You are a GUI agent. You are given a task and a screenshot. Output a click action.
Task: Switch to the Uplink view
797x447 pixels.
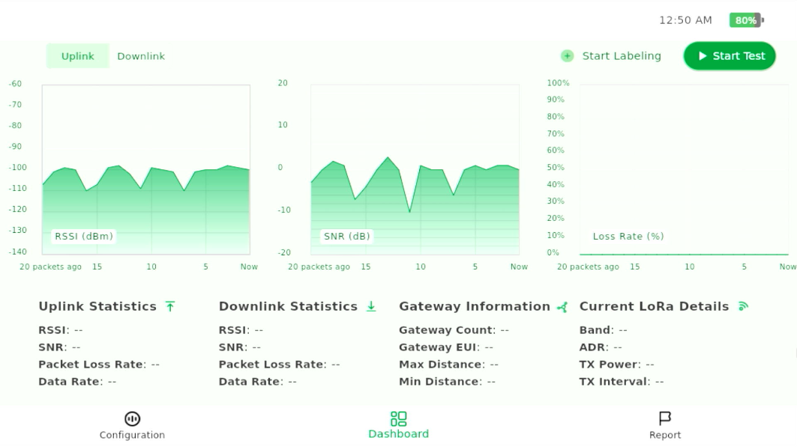78,56
